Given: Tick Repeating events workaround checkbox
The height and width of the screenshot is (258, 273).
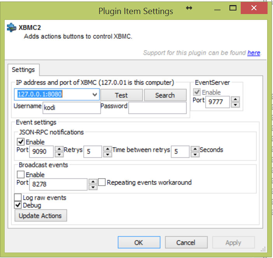Looking at the screenshot, I should 101,182.
